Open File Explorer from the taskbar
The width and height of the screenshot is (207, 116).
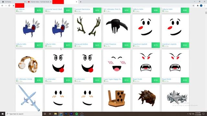55,114
